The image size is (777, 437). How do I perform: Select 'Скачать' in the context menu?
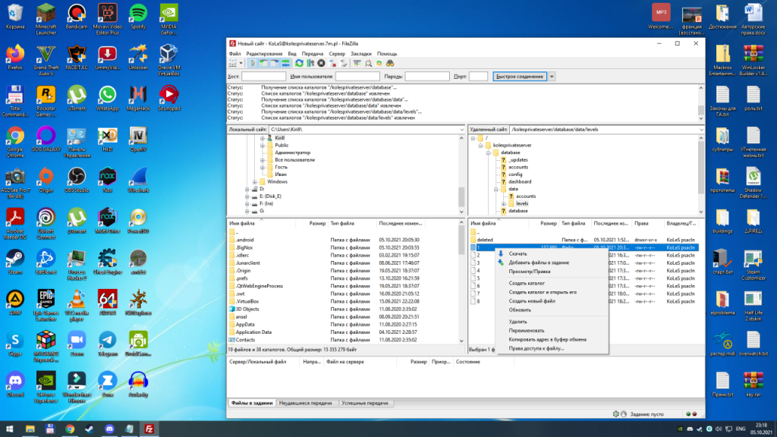tap(517, 253)
